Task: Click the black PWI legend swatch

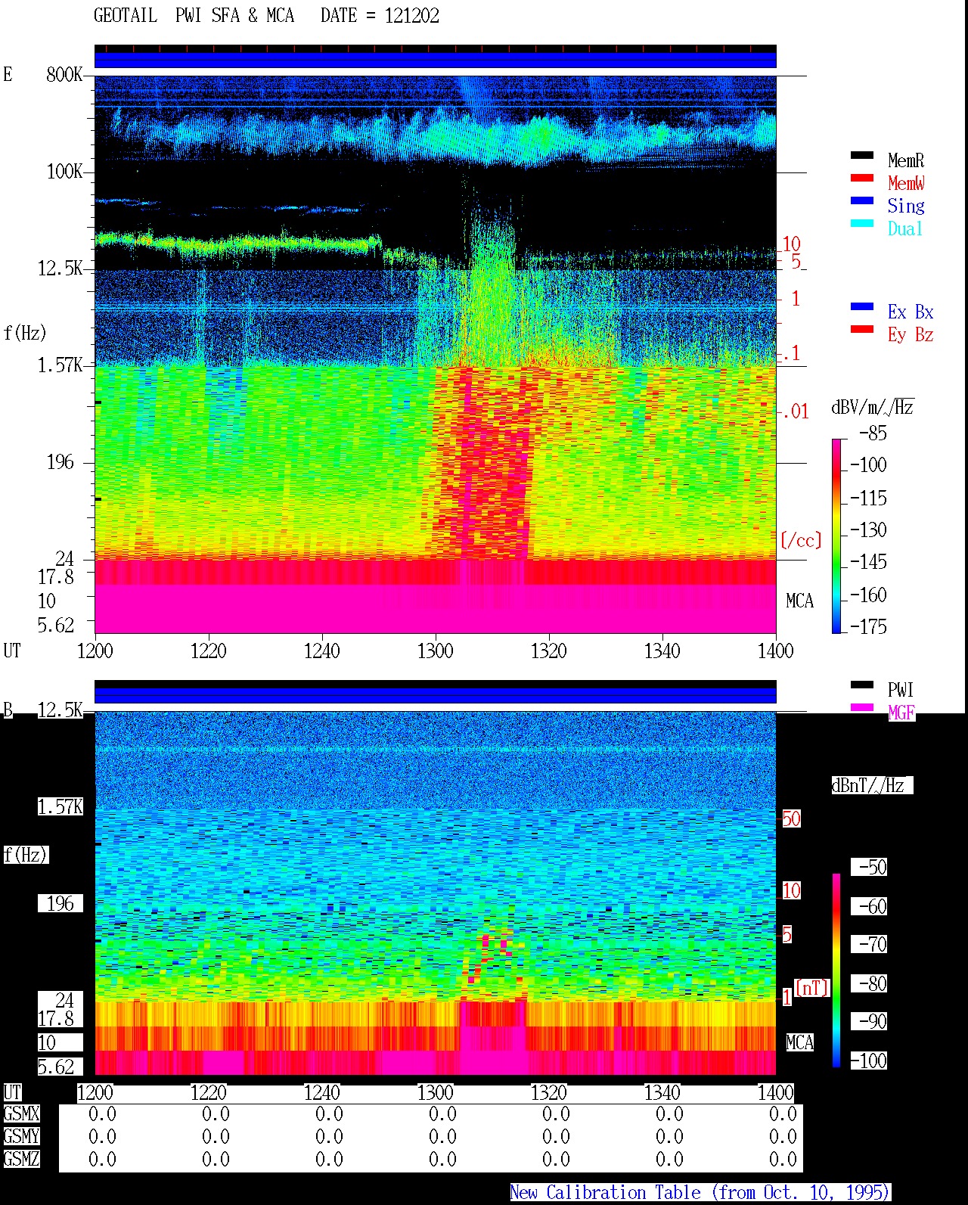Action: (x=862, y=685)
